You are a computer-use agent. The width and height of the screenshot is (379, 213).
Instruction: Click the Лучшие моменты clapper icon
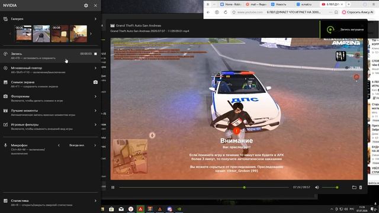5,111
